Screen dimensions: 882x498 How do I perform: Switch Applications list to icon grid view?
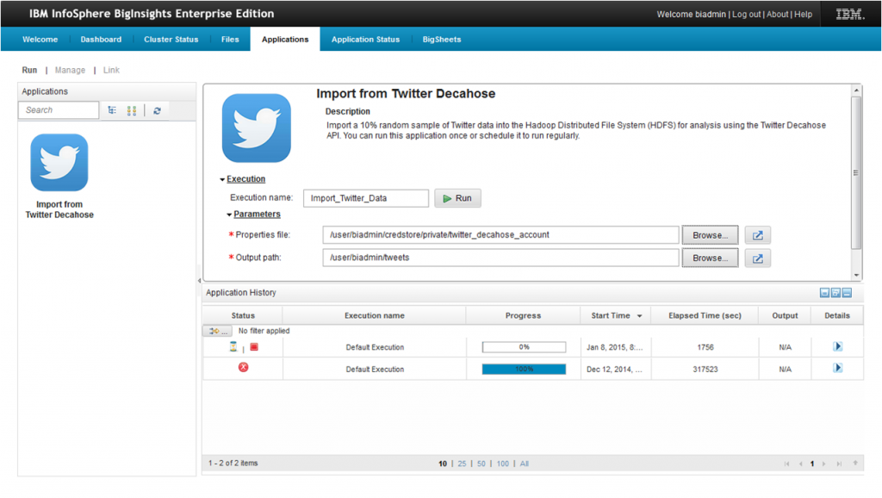132,110
